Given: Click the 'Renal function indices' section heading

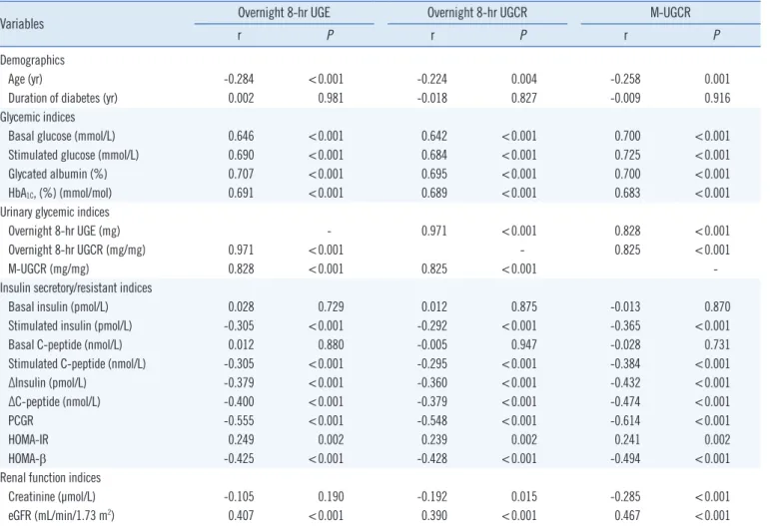Looking at the screenshot, I should tap(50, 478).
